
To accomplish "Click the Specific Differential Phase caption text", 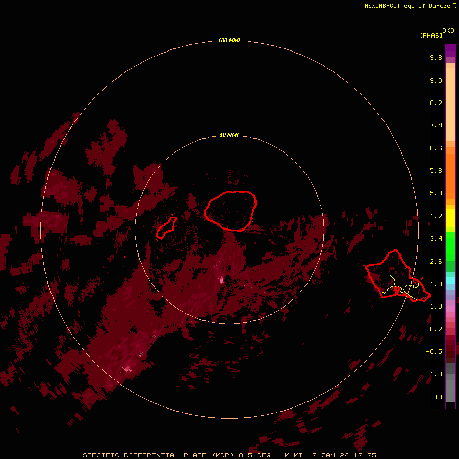I will (229, 455).
